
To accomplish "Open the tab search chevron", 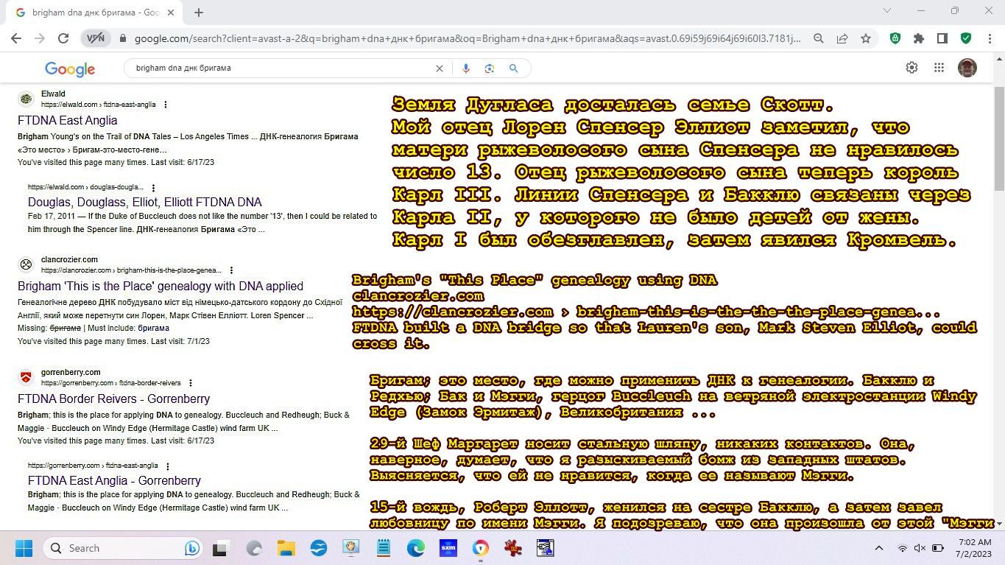I will pos(887,11).
